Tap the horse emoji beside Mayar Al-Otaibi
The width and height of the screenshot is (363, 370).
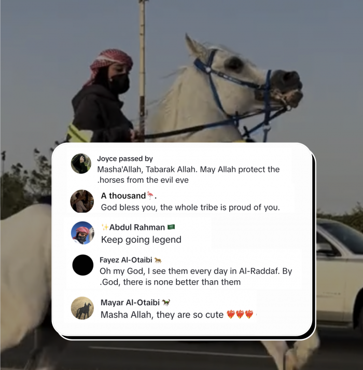(x=166, y=302)
